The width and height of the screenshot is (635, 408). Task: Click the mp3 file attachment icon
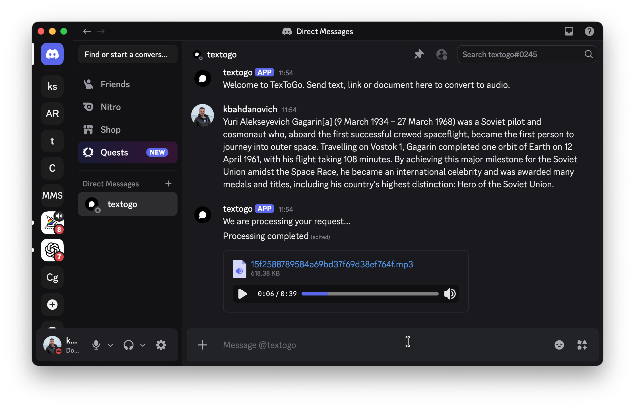point(240,268)
